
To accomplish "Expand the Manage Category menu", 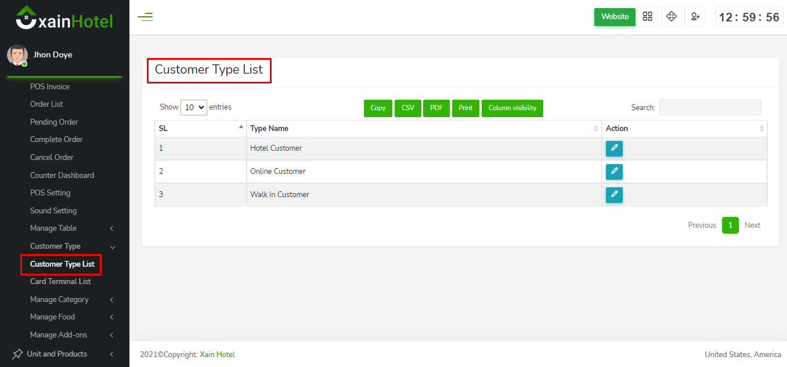I will tap(70, 300).
